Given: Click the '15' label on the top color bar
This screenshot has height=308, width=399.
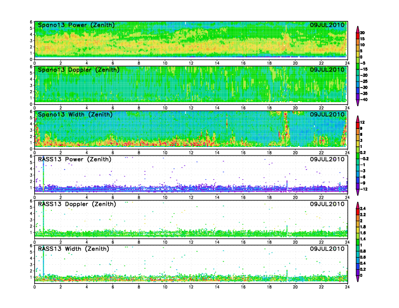Looking at the screenshot, I should 362,39.
